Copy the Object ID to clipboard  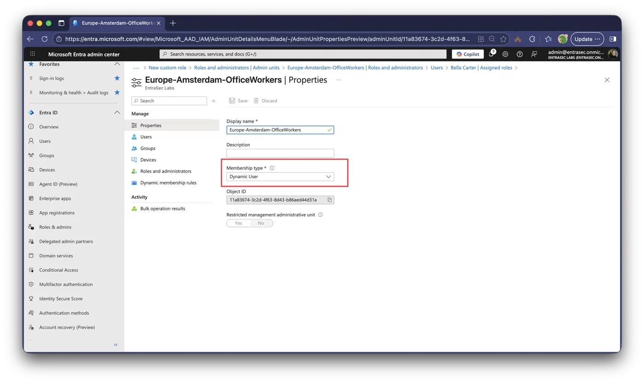click(x=329, y=200)
